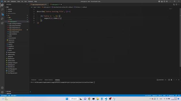The width and height of the screenshot is (181, 101).
Task: Toggle panel layout icon in title bar
Action: 162,1
